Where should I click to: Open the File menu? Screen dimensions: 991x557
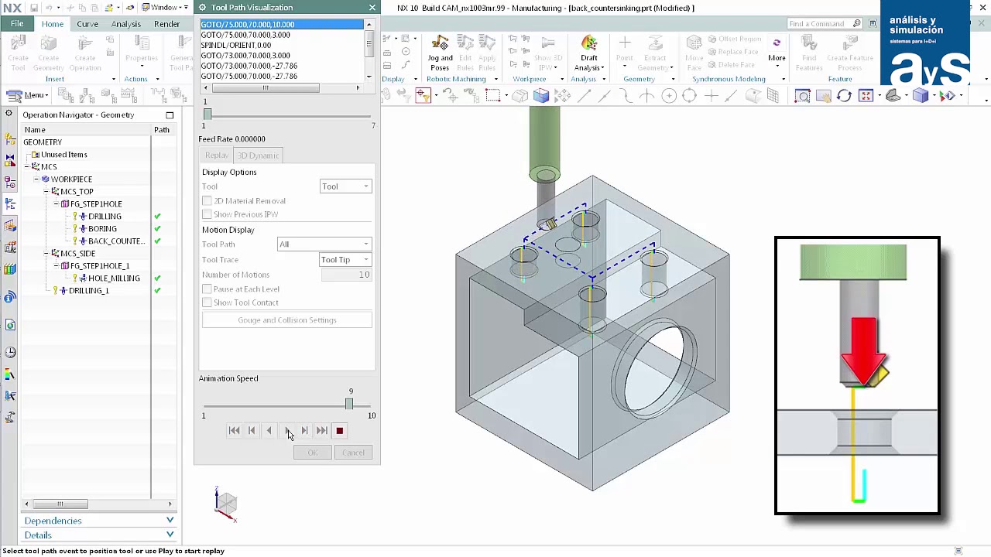point(17,24)
